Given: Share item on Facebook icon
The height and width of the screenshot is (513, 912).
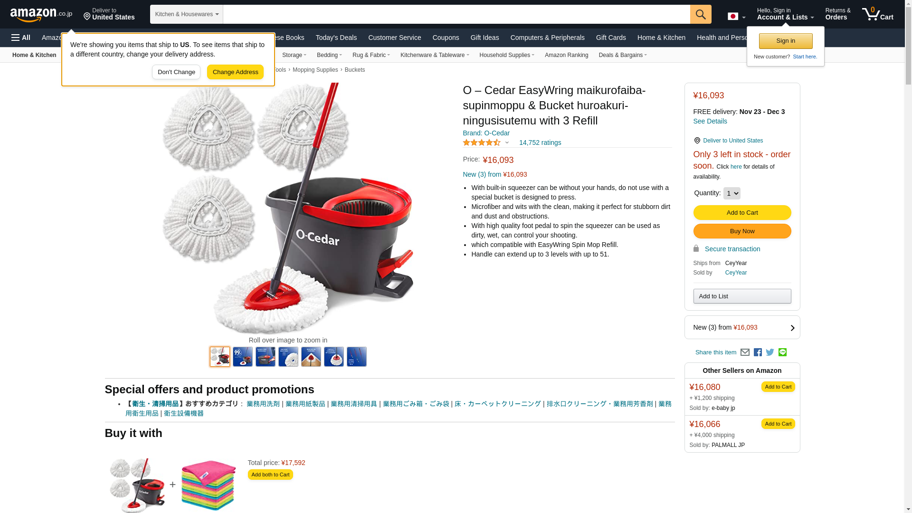Looking at the screenshot, I should point(758,352).
